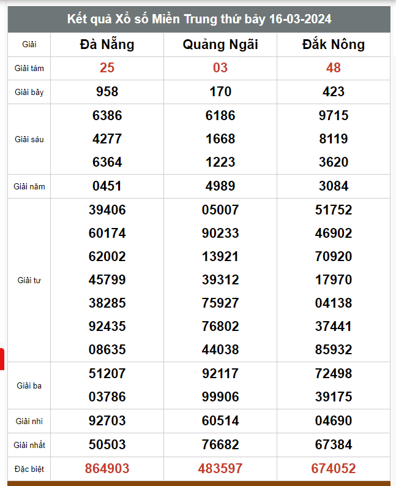The image size is (396, 486).
Task: Click Đắk Nông special prize 674052
Action: 334,469
